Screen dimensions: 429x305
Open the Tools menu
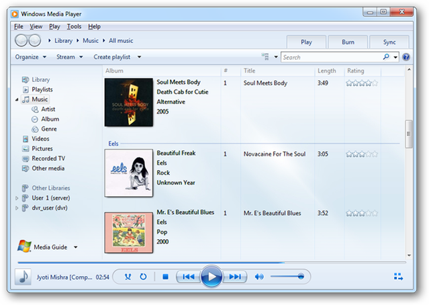tap(74, 27)
